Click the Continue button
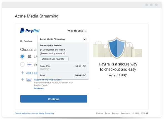This screenshot has height=119, width=164. click(54, 99)
